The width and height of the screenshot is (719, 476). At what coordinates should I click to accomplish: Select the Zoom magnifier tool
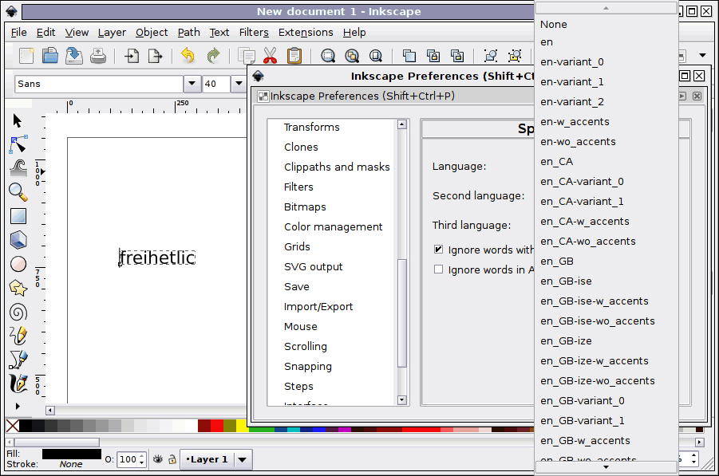point(18,192)
